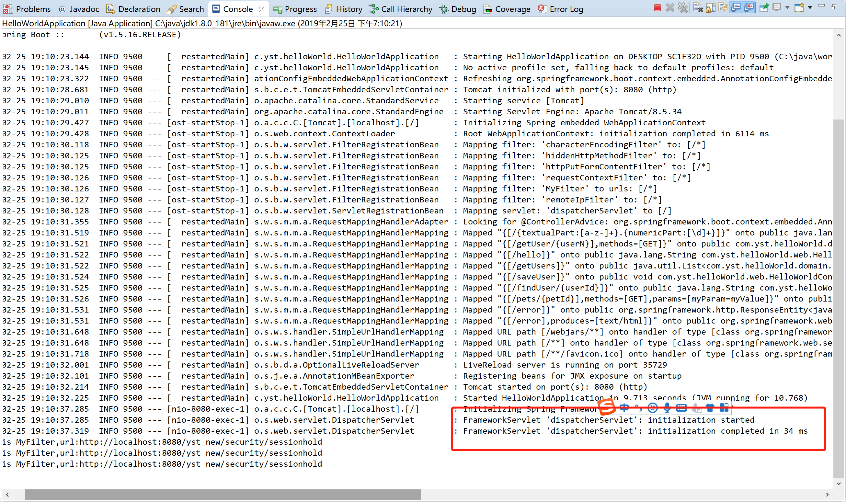
Task: Click the horizontal scrollbar thumb
Action: (x=223, y=494)
